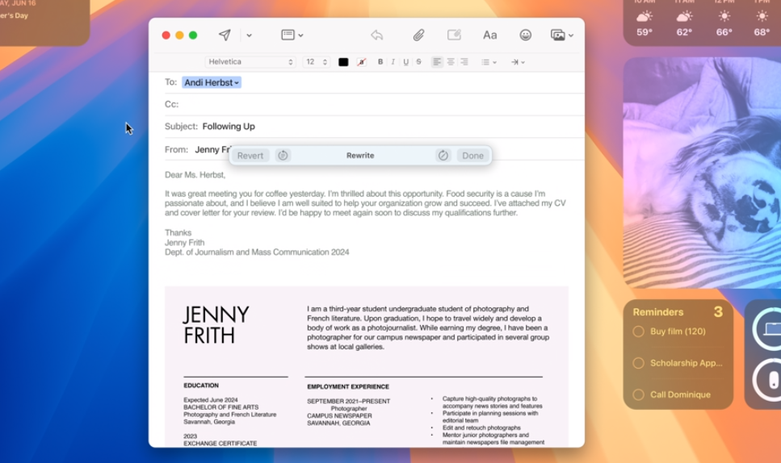Open the text background color swatch

click(x=362, y=61)
